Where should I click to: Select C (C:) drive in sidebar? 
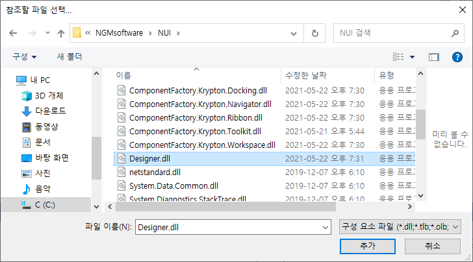pyautogui.click(x=46, y=205)
